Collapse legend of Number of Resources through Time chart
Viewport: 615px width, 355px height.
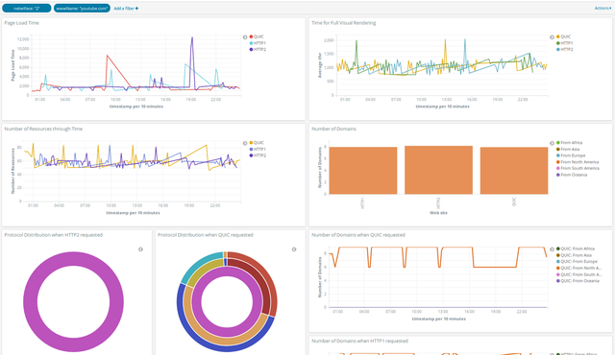pyautogui.click(x=245, y=143)
